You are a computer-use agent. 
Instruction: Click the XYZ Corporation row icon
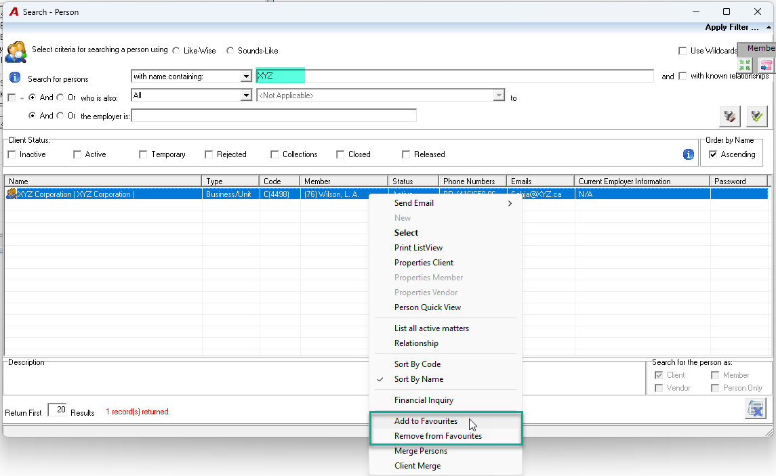(12, 194)
